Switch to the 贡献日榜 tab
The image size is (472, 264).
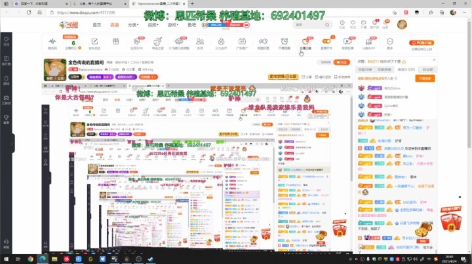click(365, 70)
